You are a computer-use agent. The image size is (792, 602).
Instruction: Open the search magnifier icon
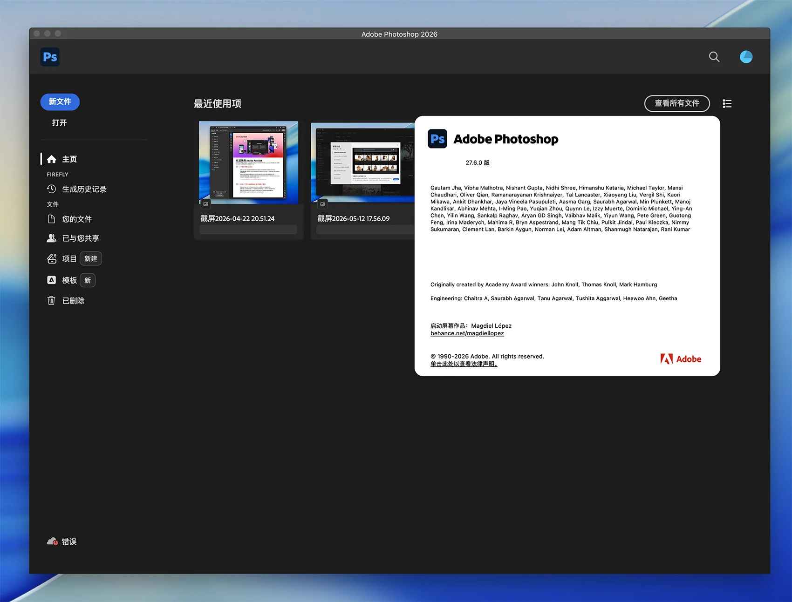(714, 57)
